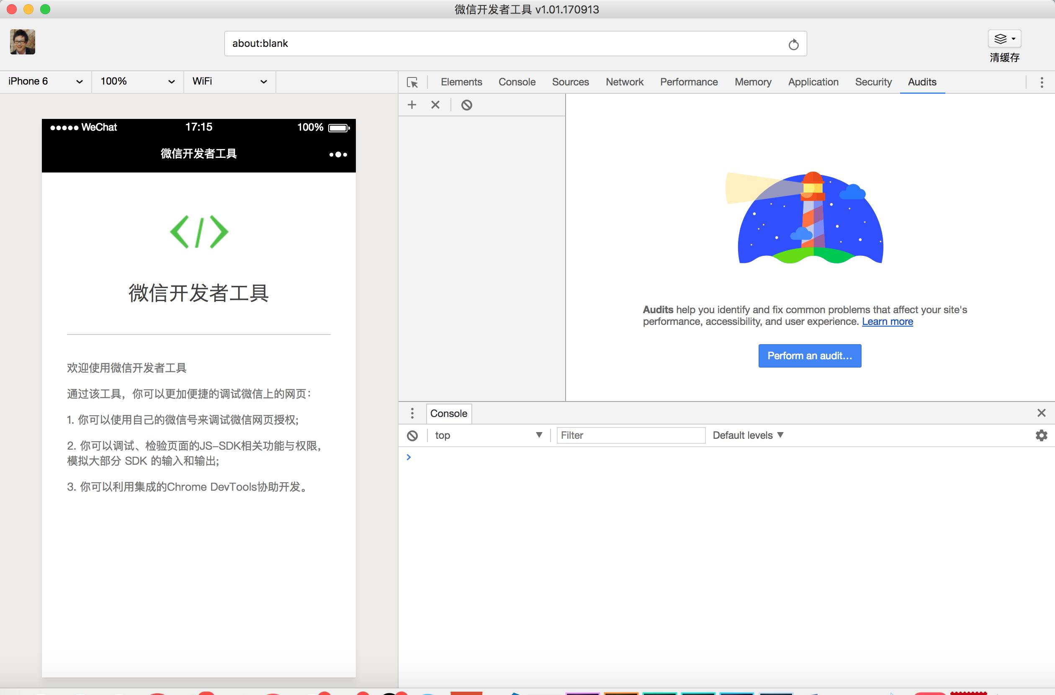Click the clear all audits icon
The image size is (1055, 695).
click(x=466, y=105)
